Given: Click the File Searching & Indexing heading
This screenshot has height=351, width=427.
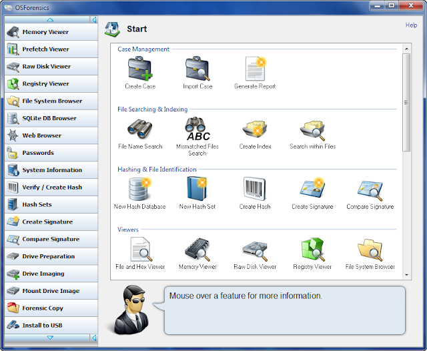Looking at the screenshot, I should [153, 109].
